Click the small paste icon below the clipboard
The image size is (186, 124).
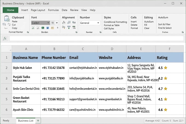pyautogui.click(x=4, y=24)
